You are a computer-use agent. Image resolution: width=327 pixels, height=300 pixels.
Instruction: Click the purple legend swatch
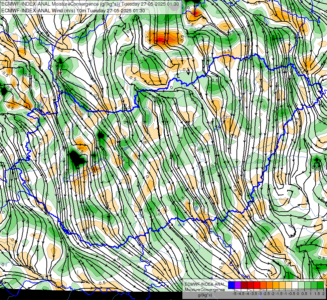238,285
